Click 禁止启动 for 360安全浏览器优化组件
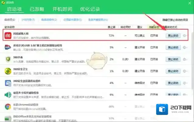 [x=173, y=83]
